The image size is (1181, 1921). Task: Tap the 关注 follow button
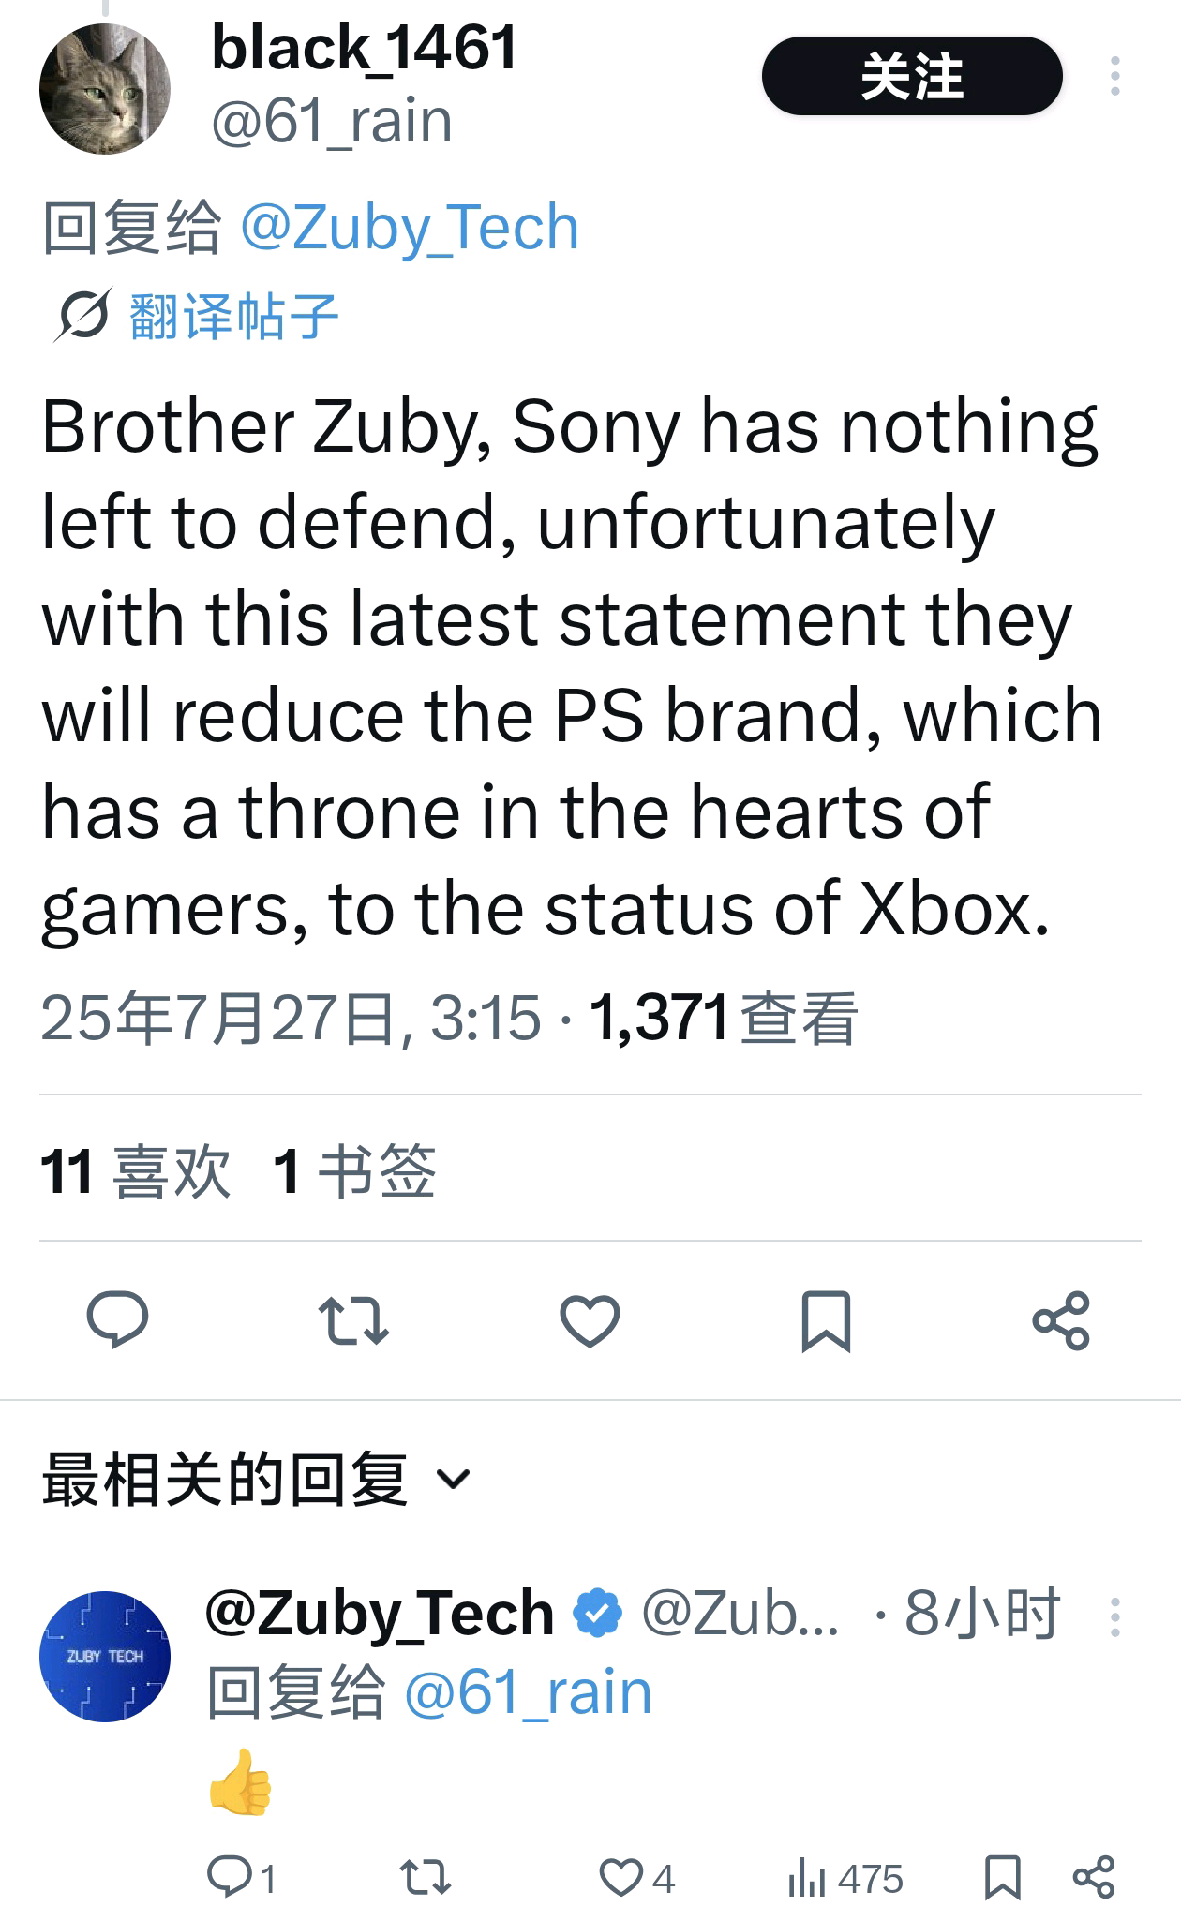[x=911, y=76]
